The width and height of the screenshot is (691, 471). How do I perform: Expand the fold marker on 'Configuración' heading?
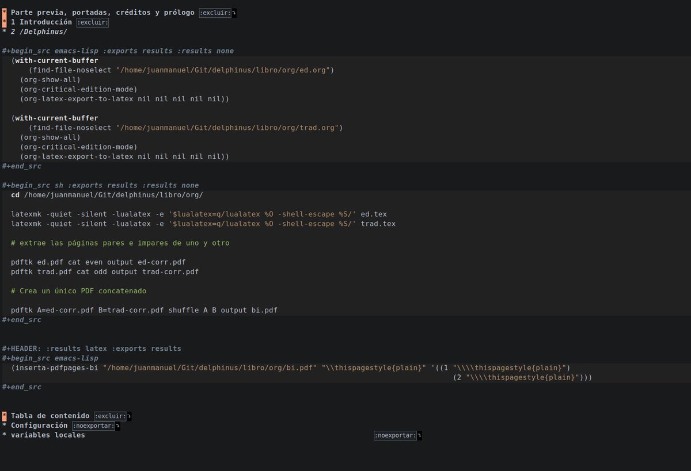point(117,426)
